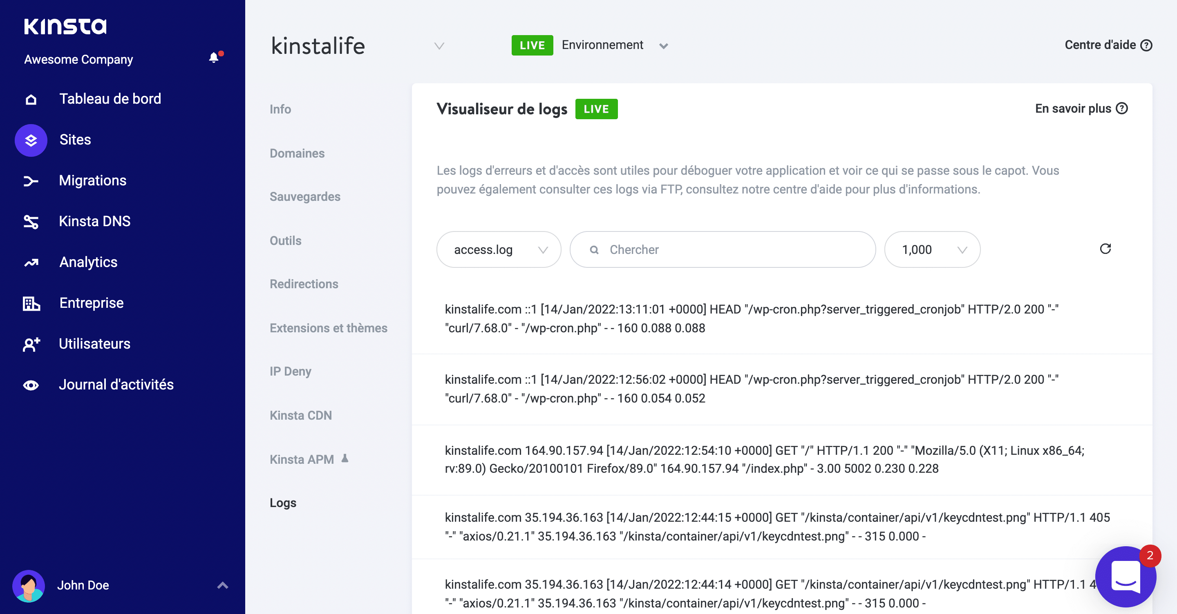Expand the kinstalife site selector chevron

click(439, 46)
